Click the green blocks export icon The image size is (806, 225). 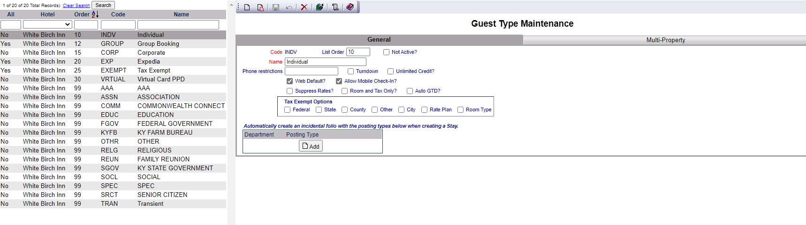pyautogui.click(x=319, y=7)
